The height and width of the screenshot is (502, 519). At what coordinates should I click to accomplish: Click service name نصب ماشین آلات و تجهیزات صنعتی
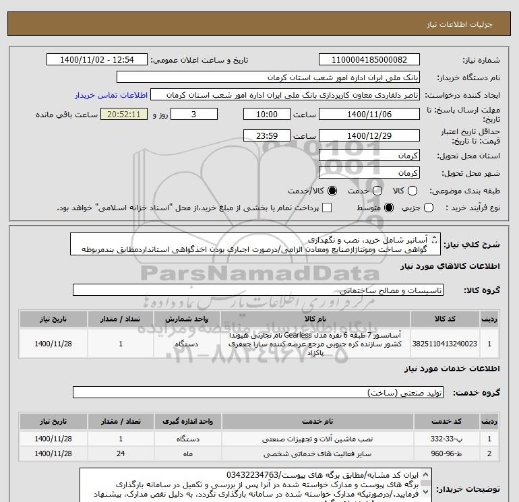point(317,439)
